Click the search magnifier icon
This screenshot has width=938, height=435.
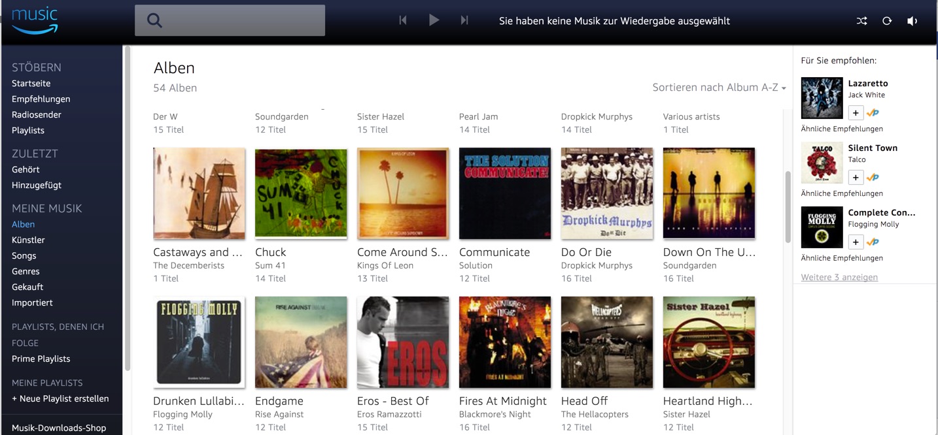pos(154,21)
